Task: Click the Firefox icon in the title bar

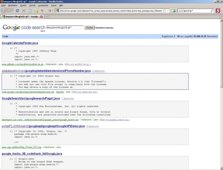Action: point(2,2)
